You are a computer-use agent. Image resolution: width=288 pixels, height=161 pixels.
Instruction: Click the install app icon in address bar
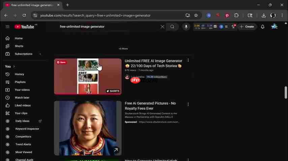click(x=188, y=15)
